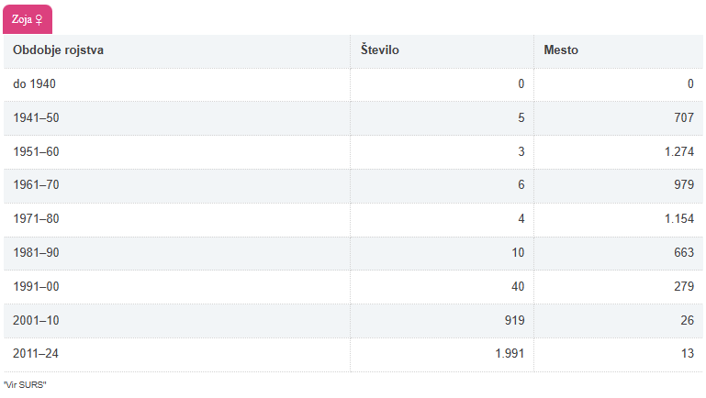Image resolution: width=706 pixels, height=398 pixels.
Task: Click the 1971–80 period cell
Action: [x=36, y=219]
